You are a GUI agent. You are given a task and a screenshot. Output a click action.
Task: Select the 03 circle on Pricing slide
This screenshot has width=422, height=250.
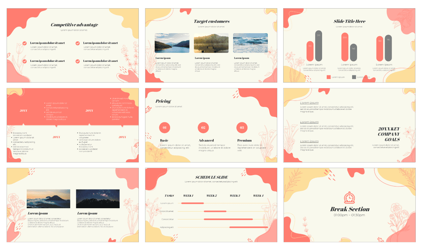point(242,127)
